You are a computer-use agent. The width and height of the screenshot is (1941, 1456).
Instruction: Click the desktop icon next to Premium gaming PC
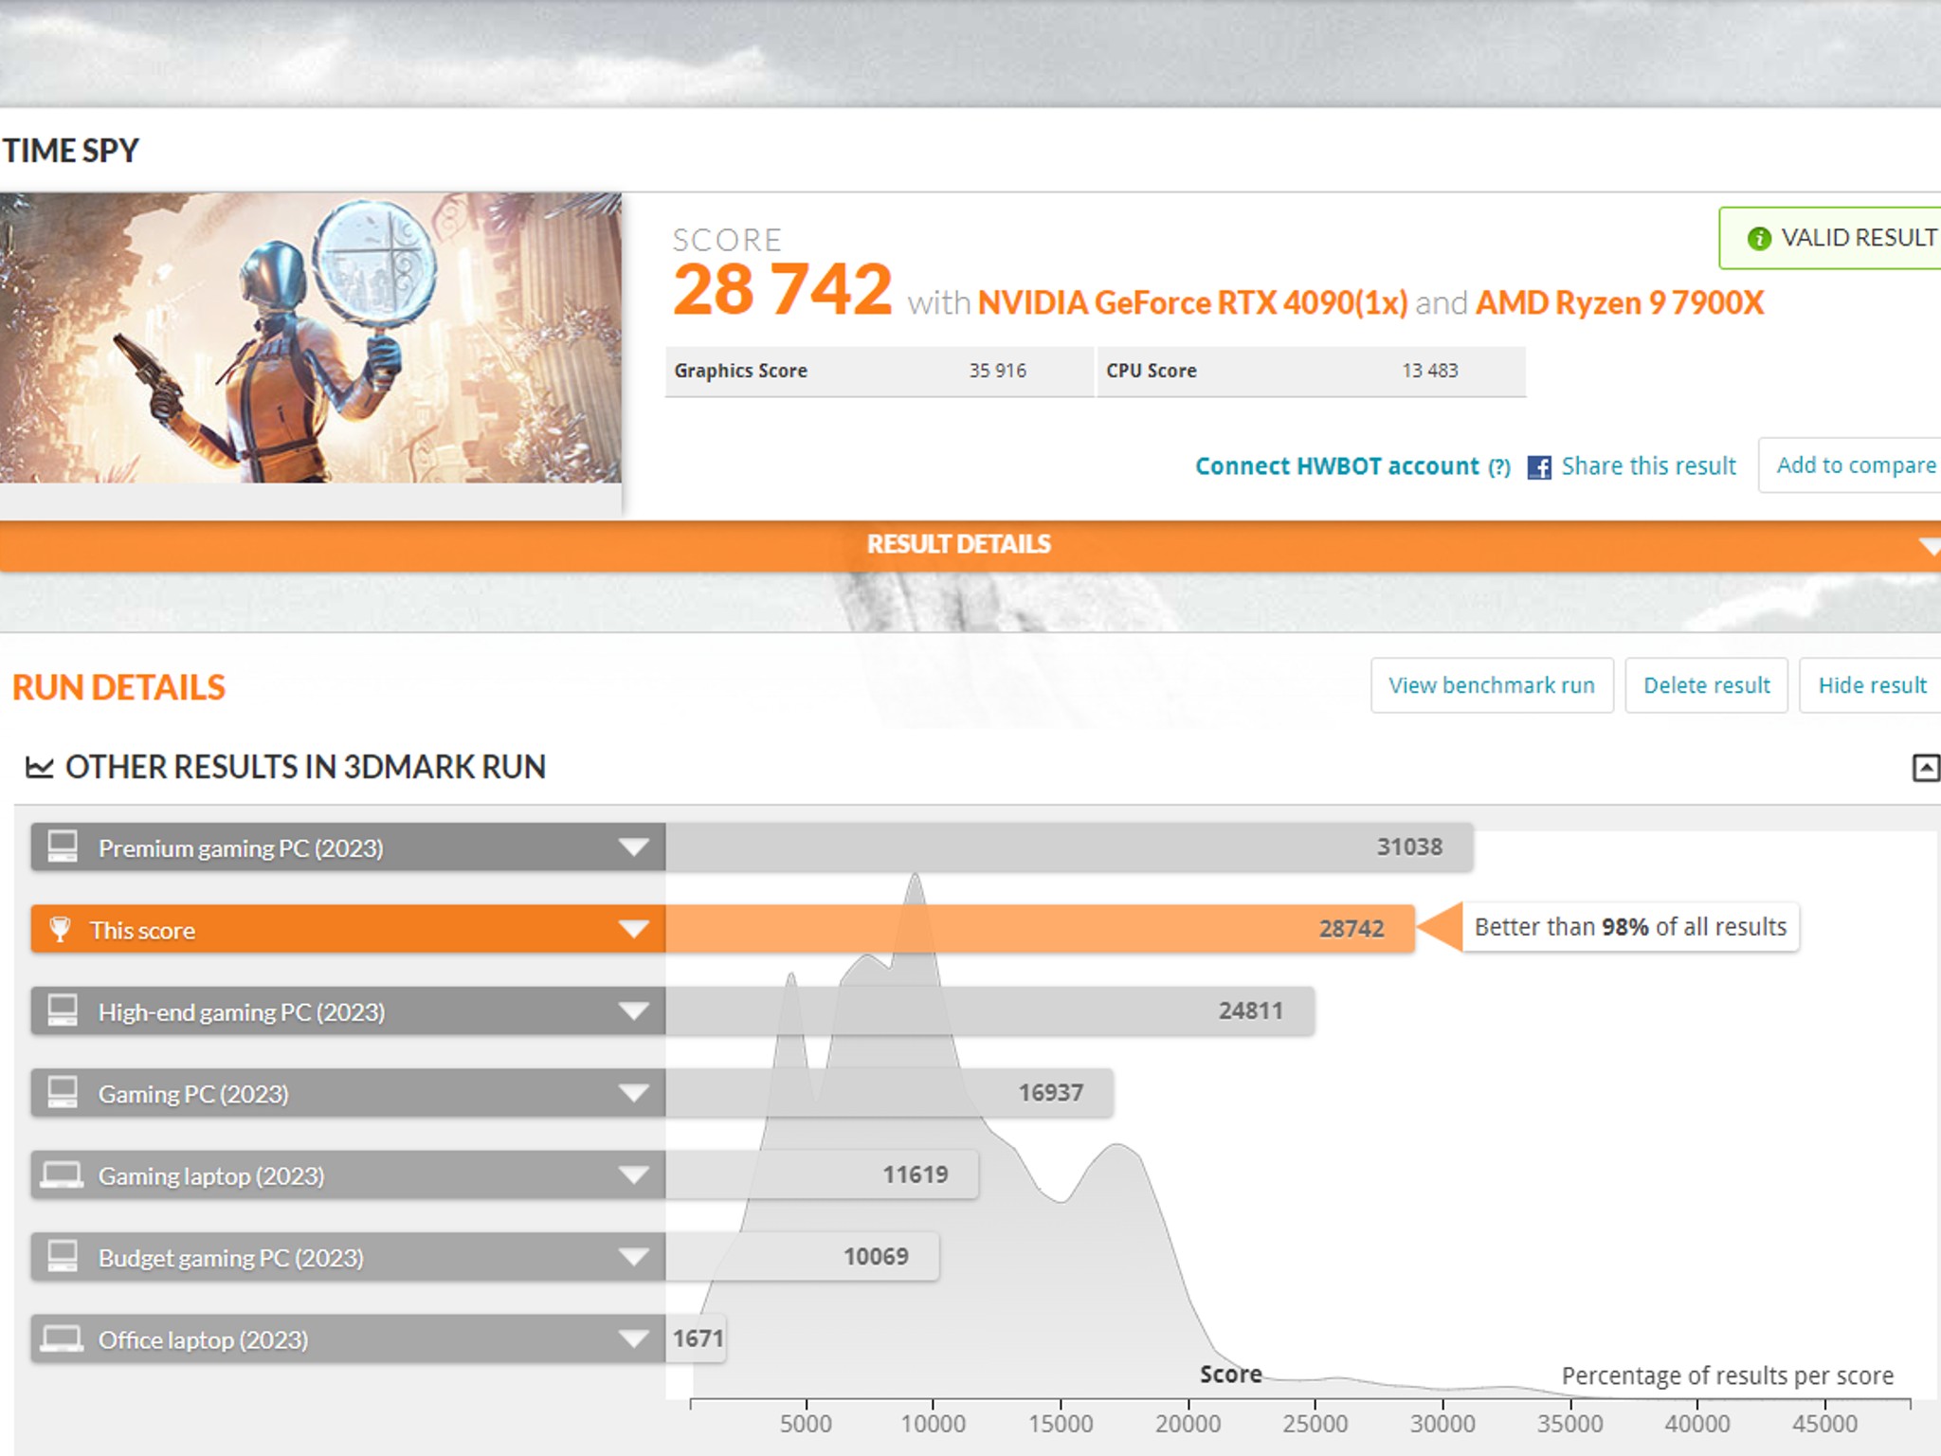(63, 846)
